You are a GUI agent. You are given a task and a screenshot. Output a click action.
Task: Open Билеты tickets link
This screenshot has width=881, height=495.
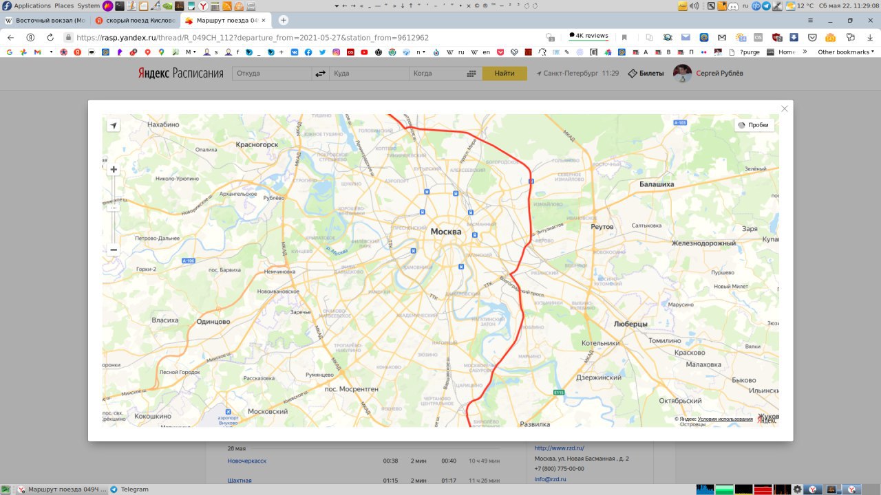pos(646,74)
